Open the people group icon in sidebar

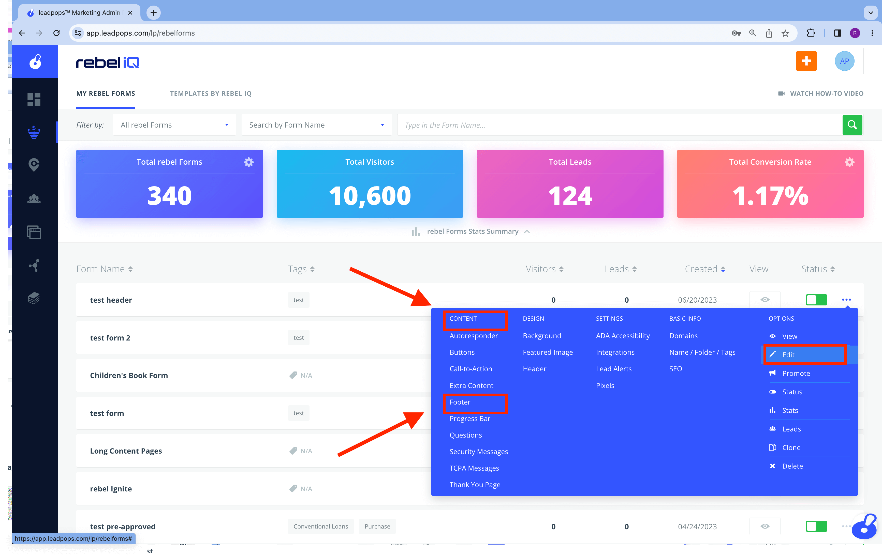pos(34,199)
